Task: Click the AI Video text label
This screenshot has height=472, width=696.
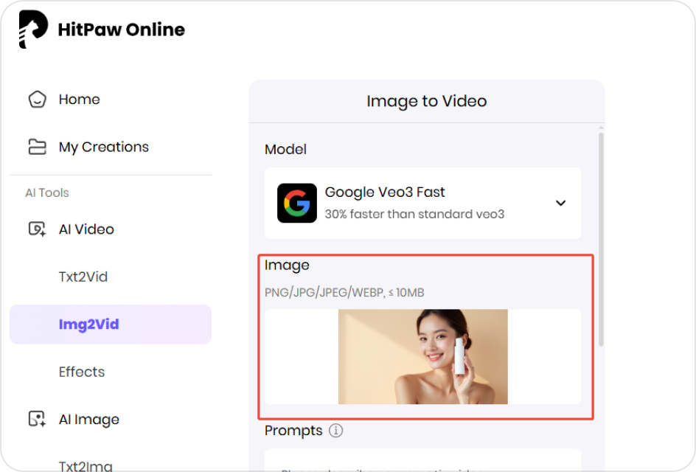Action: click(x=86, y=229)
